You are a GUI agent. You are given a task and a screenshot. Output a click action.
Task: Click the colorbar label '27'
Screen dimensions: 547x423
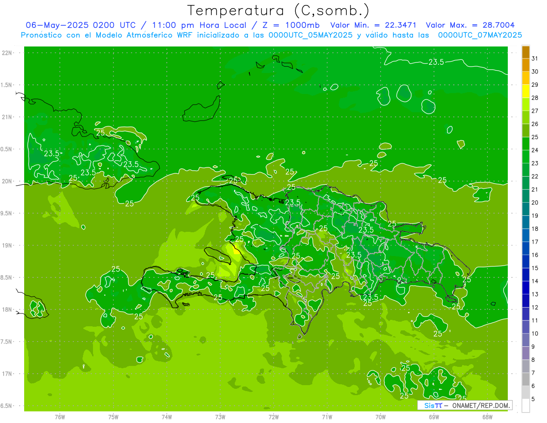(535, 111)
